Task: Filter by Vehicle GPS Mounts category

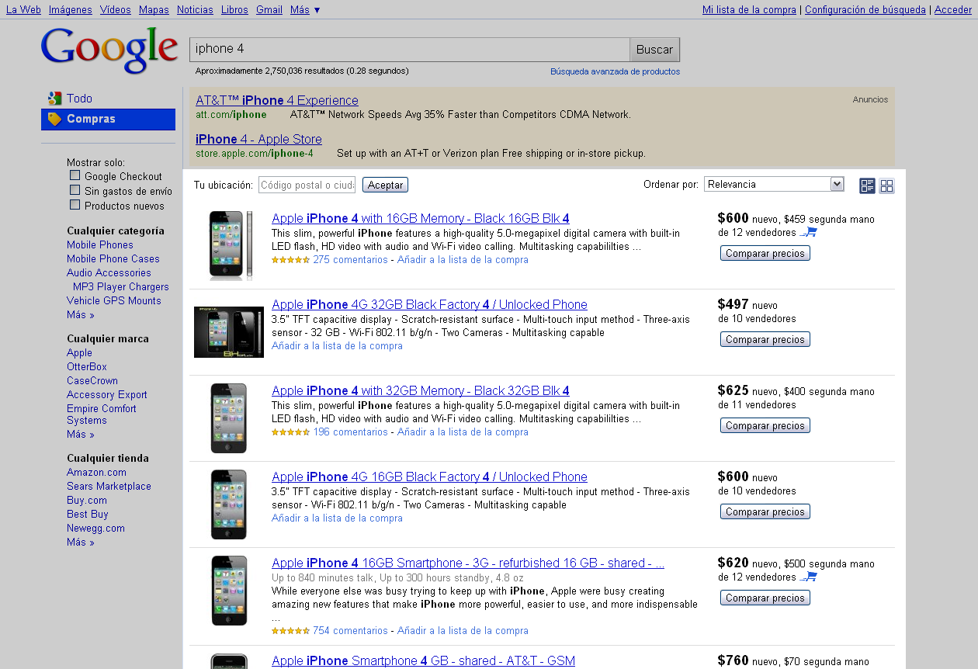Action: pos(114,300)
